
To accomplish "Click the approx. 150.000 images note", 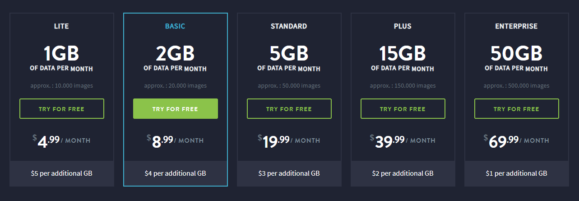I will click(x=403, y=86).
